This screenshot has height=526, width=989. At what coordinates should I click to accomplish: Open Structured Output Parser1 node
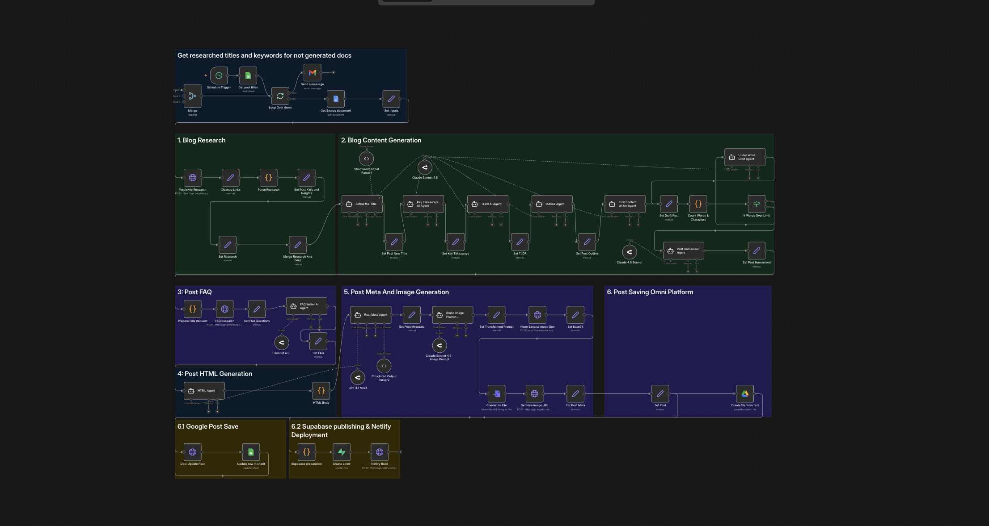[x=366, y=159]
